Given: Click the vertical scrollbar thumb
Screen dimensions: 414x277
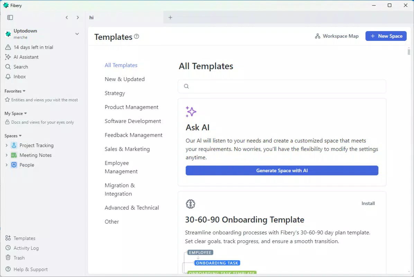Looking at the screenshot, I should point(409,51).
